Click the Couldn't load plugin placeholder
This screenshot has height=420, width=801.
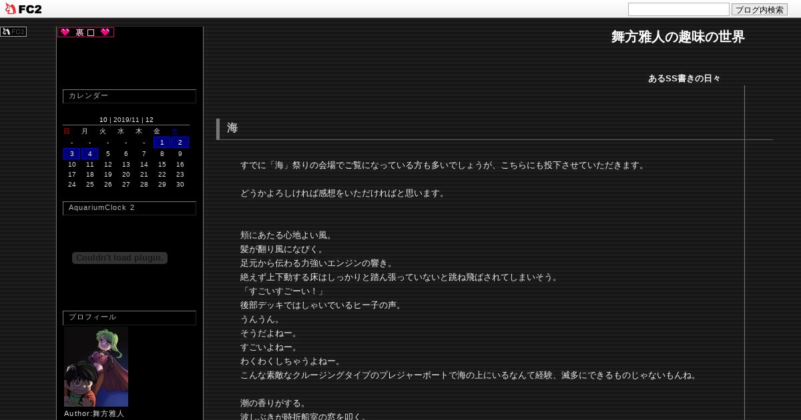tap(119, 258)
